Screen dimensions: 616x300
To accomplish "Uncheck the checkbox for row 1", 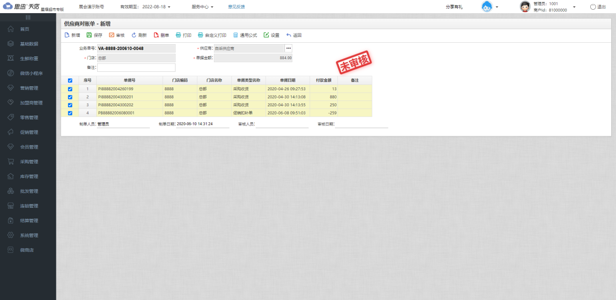I will coord(70,89).
